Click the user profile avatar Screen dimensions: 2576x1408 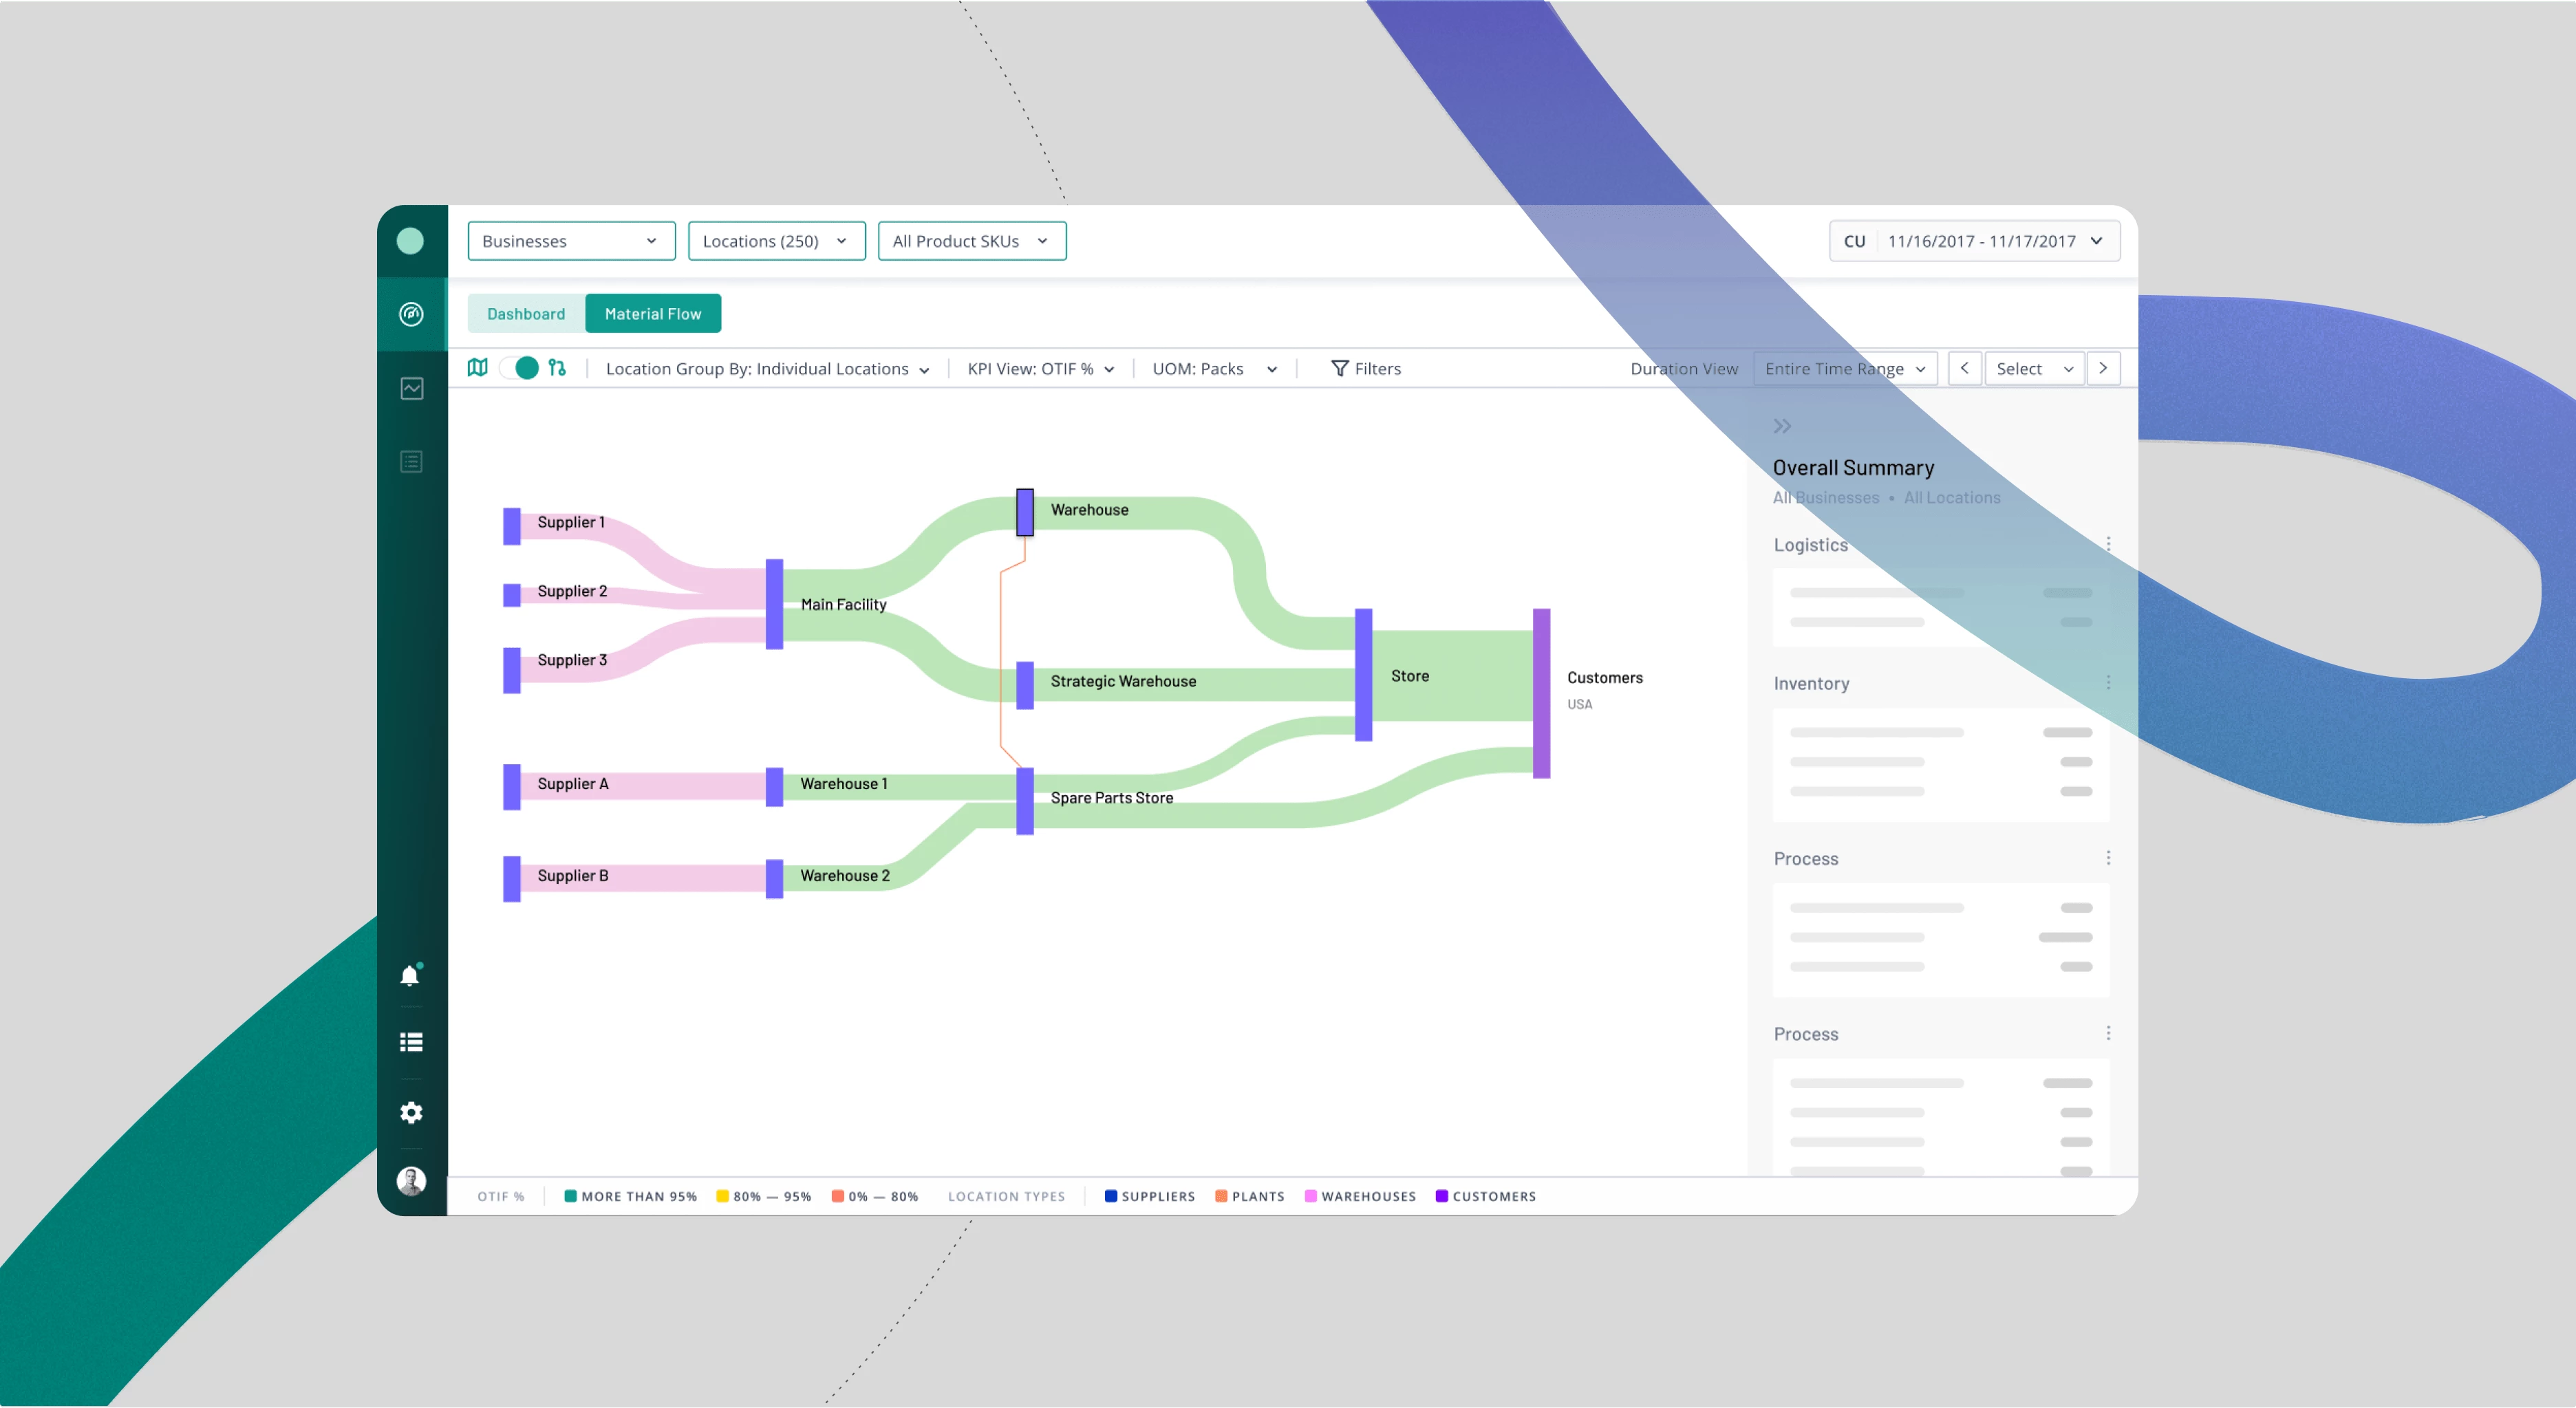(x=411, y=1181)
